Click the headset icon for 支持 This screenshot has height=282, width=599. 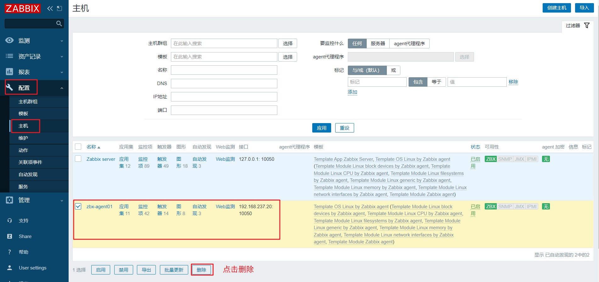point(9,220)
